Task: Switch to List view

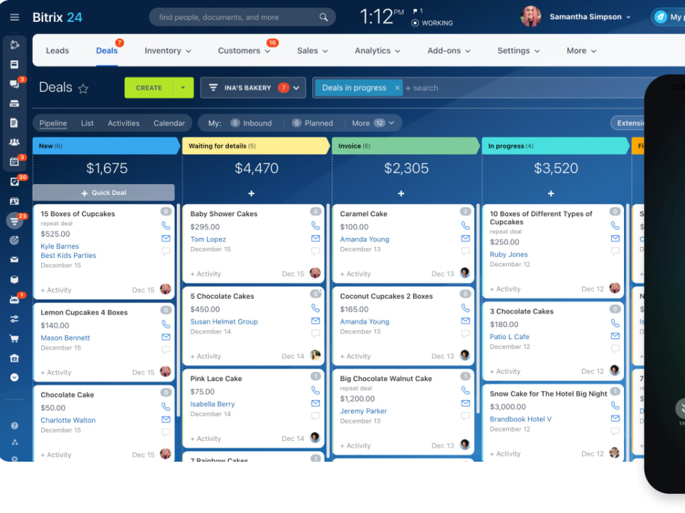Action: tap(87, 123)
